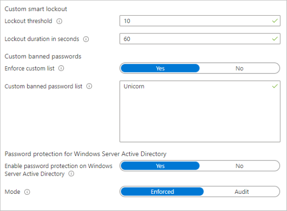Set Enforce custom list to Yes
Screen dimensions: 287x211
[x=160, y=68]
